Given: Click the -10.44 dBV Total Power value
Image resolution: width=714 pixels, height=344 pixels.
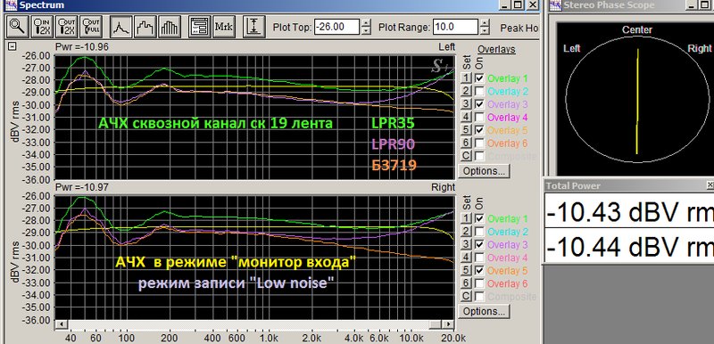Looking at the screenshot, I should pyautogui.click(x=631, y=248).
